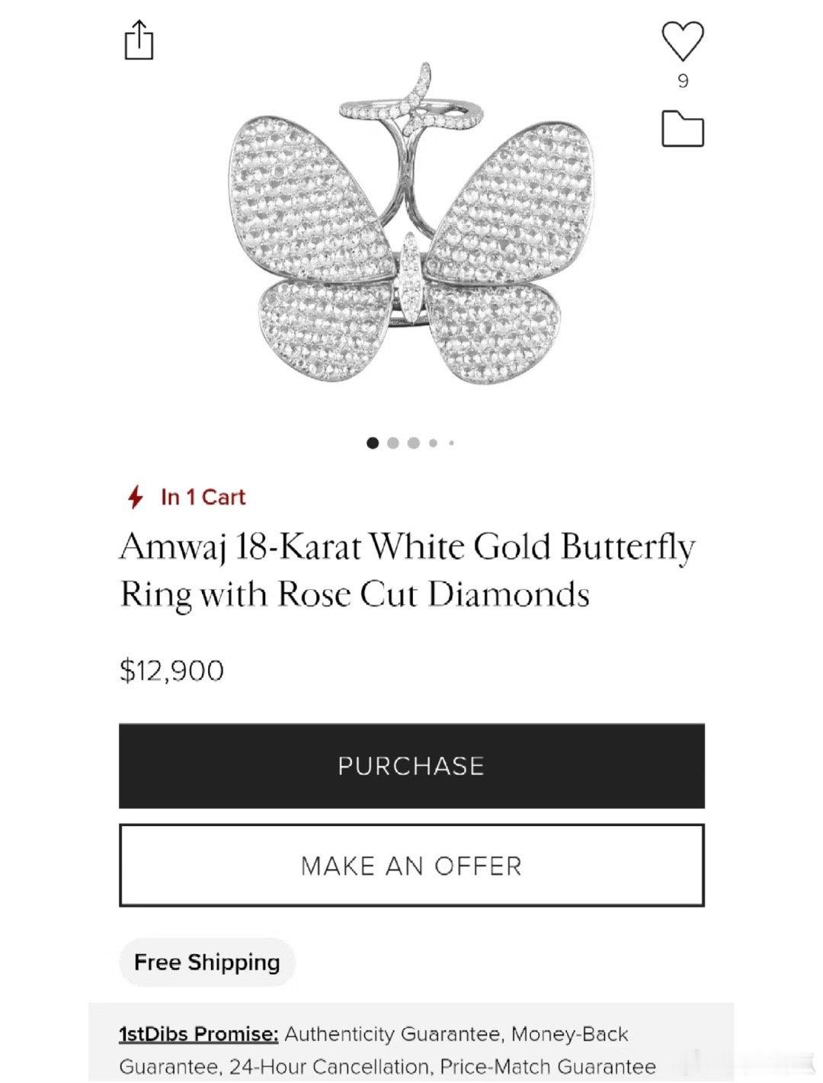
Task: Click the Amwaj Butterfly Ring title
Action: pos(407,570)
